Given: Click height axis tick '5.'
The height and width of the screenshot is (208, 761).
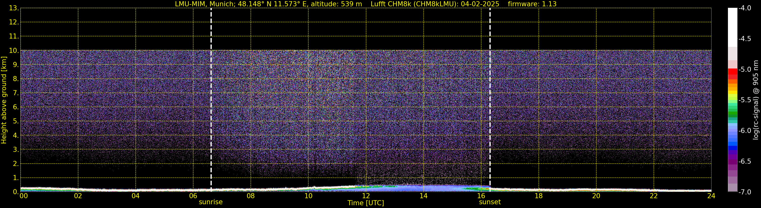Looking at the screenshot, I should click(x=16, y=121).
